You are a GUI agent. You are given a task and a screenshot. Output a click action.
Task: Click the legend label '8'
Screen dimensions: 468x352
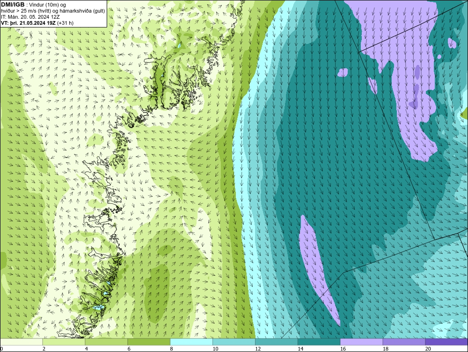(172, 349)
